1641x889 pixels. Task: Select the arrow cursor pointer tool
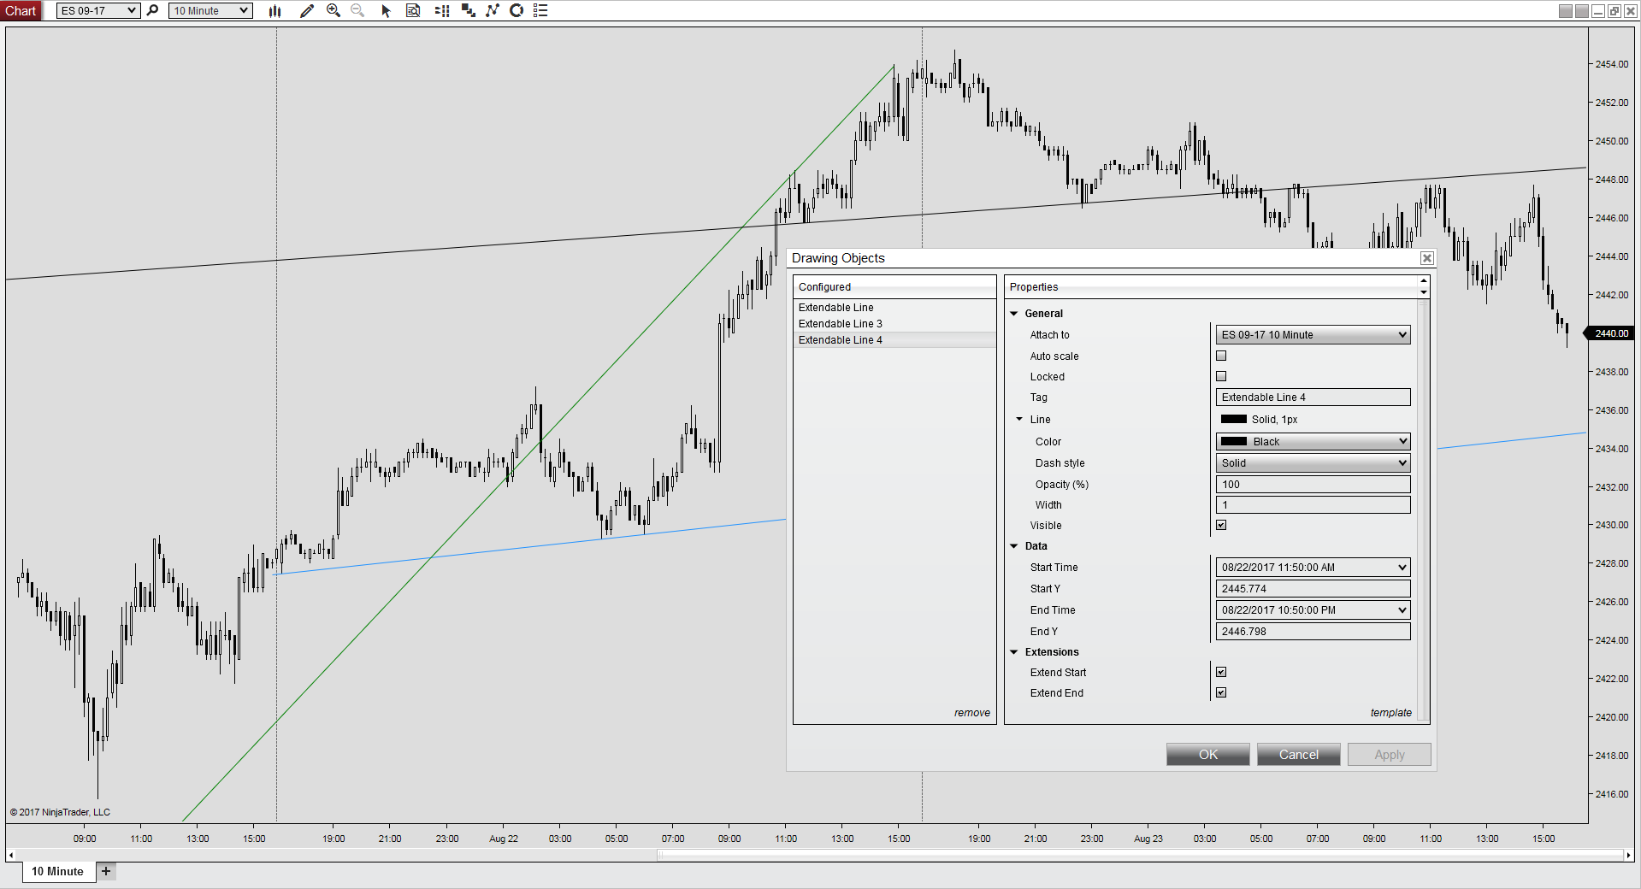pyautogui.click(x=386, y=11)
